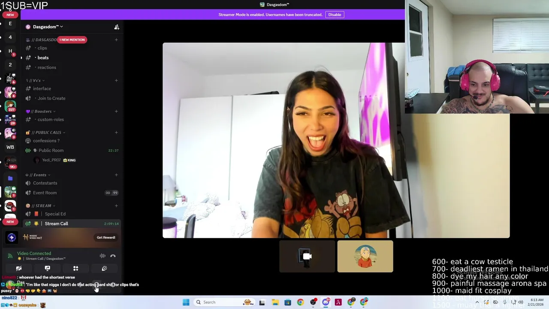The width and height of the screenshot is (549, 309).
Task: Create channel in // Boosters category
Action: (116, 111)
